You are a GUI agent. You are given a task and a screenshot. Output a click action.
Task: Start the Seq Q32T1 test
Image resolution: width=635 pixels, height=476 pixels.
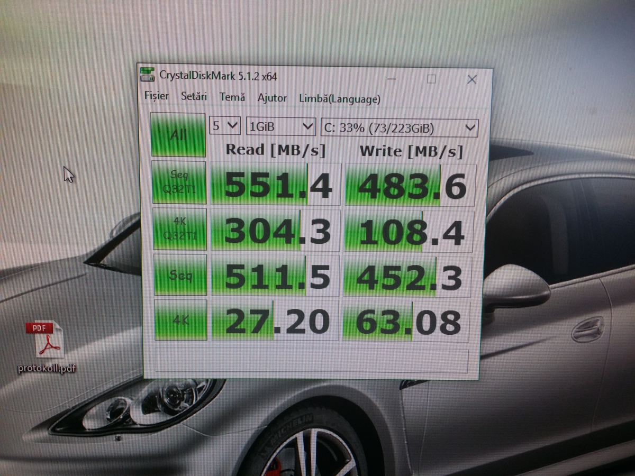[179, 182]
